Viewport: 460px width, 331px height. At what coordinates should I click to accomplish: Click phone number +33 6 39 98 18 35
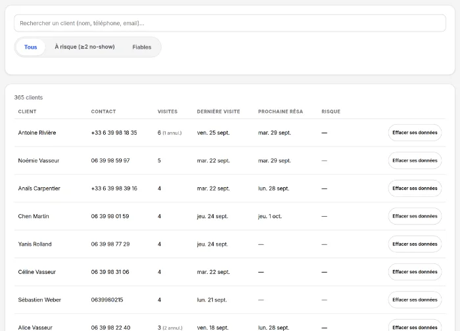point(114,133)
